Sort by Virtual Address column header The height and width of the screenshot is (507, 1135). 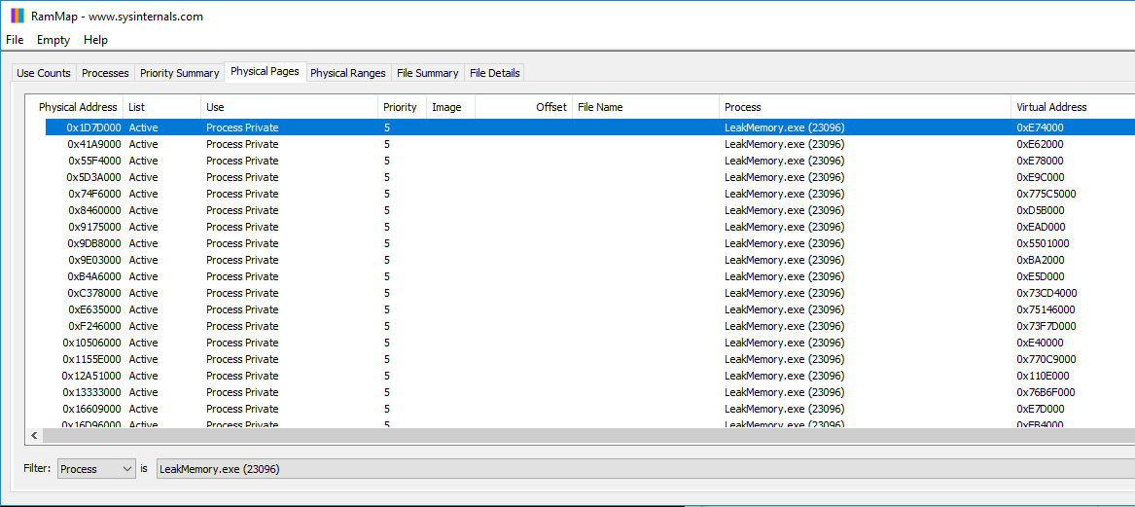point(1051,107)
